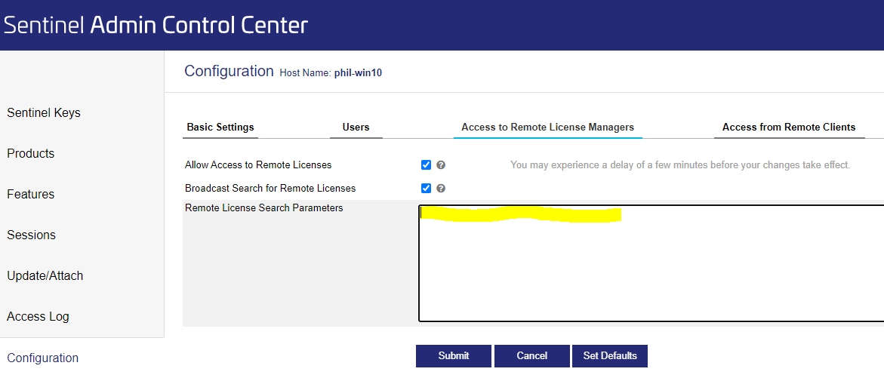The height and width of the screenshot is (378, 884).
Task: Click the delay notice about changes taking effect
Action: click(x=680, y=165)
